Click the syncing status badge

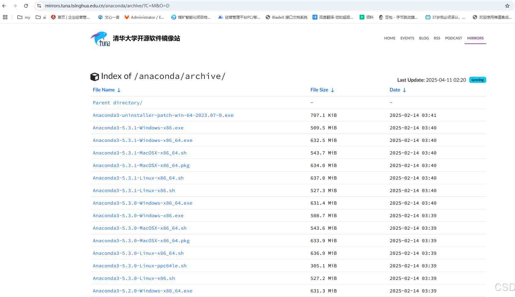tap(477, 80)
